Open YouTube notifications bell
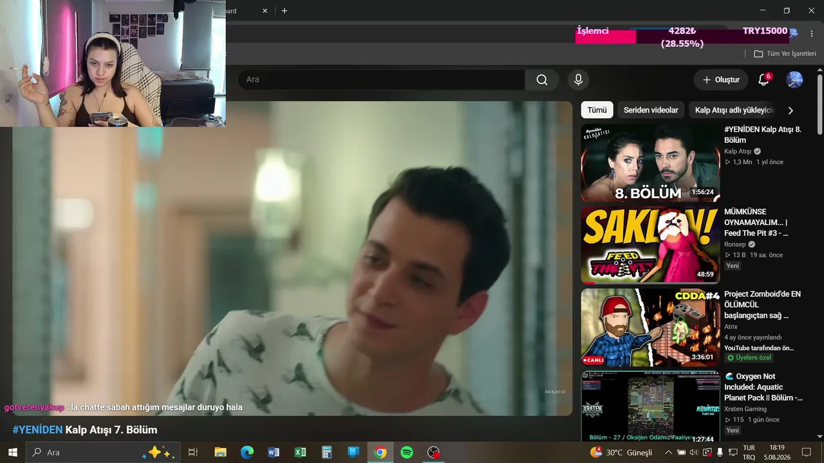The height and width of the screenshot is (463, 824). point(763,80)
